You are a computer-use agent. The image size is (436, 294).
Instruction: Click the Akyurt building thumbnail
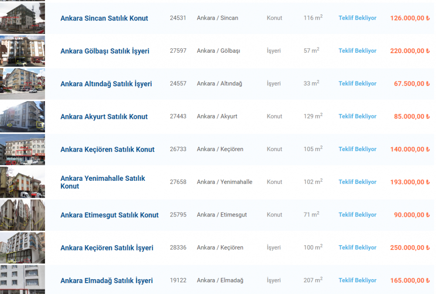pos(22,116)
